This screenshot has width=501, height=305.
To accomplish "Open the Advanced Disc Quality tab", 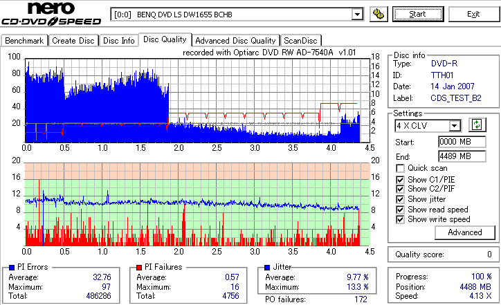I will pos(235,41).
